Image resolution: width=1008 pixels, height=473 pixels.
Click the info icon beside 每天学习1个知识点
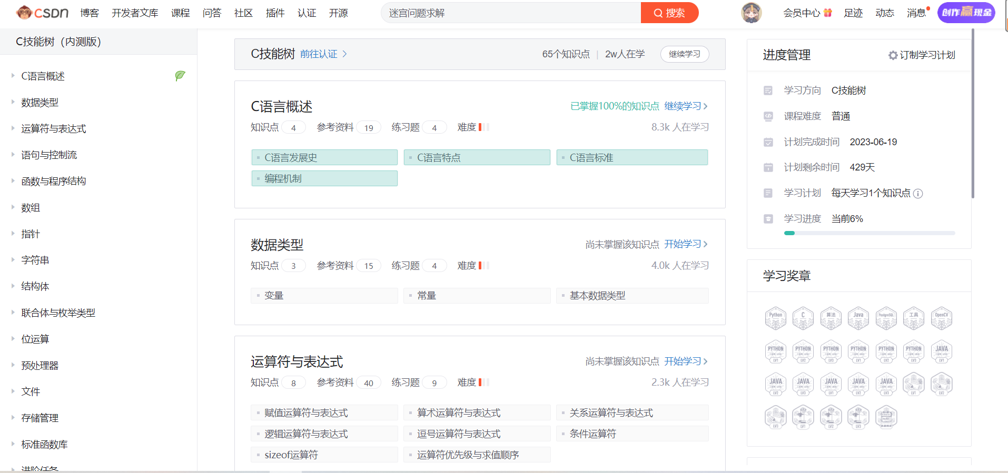click(918, 194)
